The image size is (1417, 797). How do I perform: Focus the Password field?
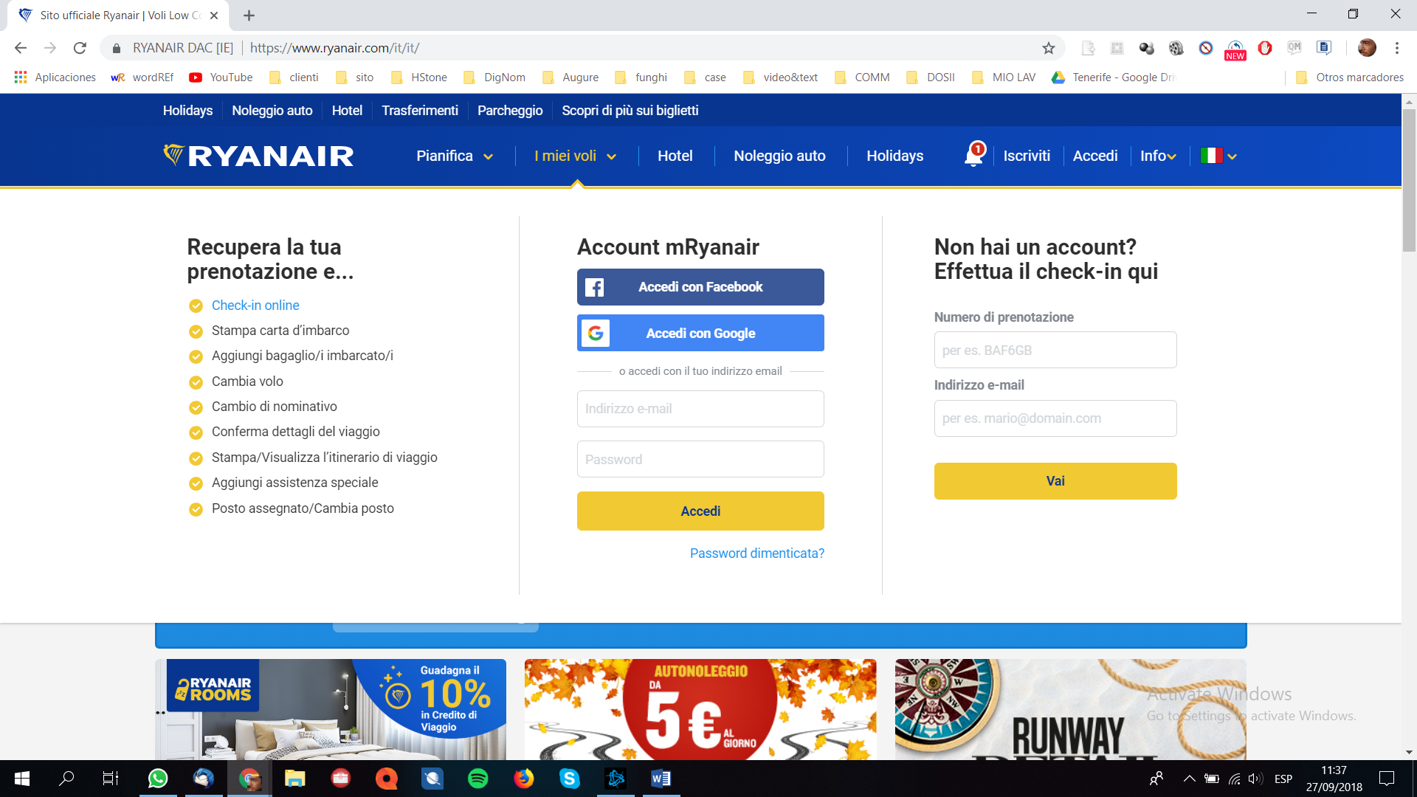click(700, 459)
